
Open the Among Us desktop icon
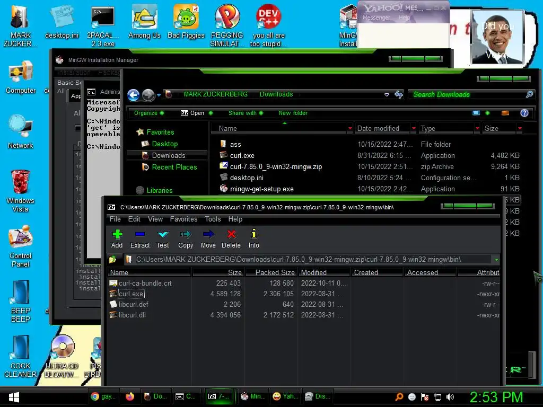[144, 21]
